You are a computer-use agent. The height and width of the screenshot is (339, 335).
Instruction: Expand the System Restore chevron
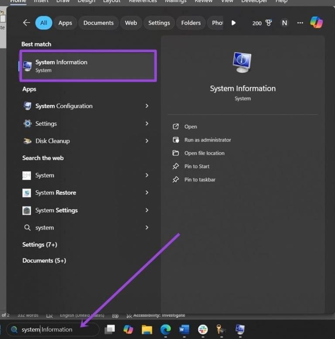(147, 192)
